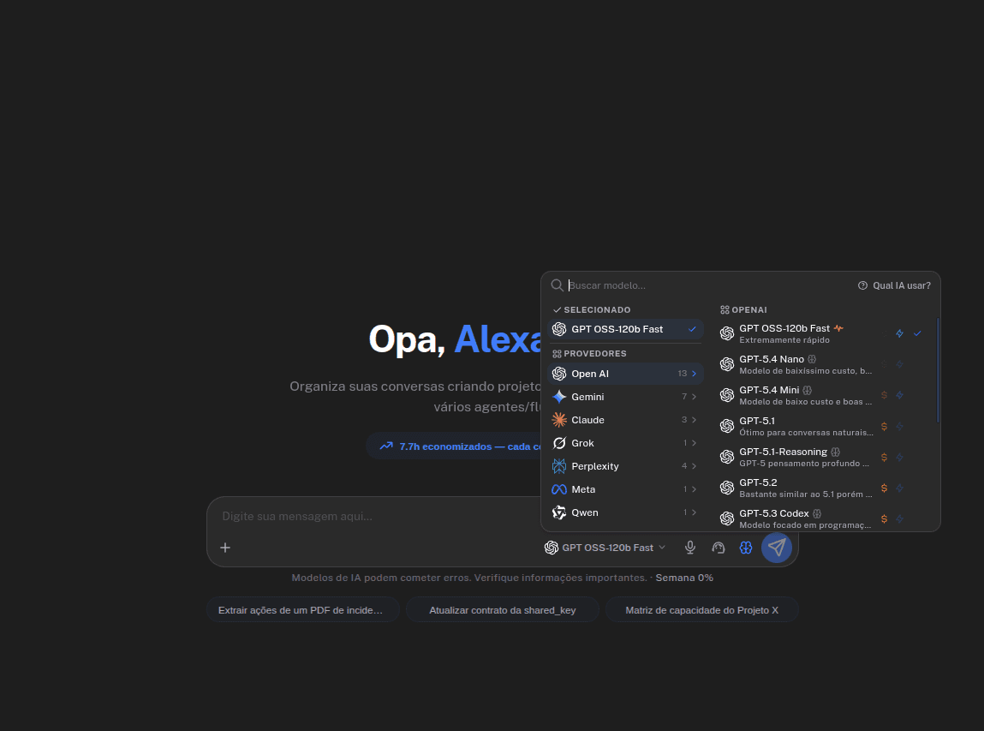Expand the Grok provider
The width and height of the screenshot is (984, 731).
point(625,443)
